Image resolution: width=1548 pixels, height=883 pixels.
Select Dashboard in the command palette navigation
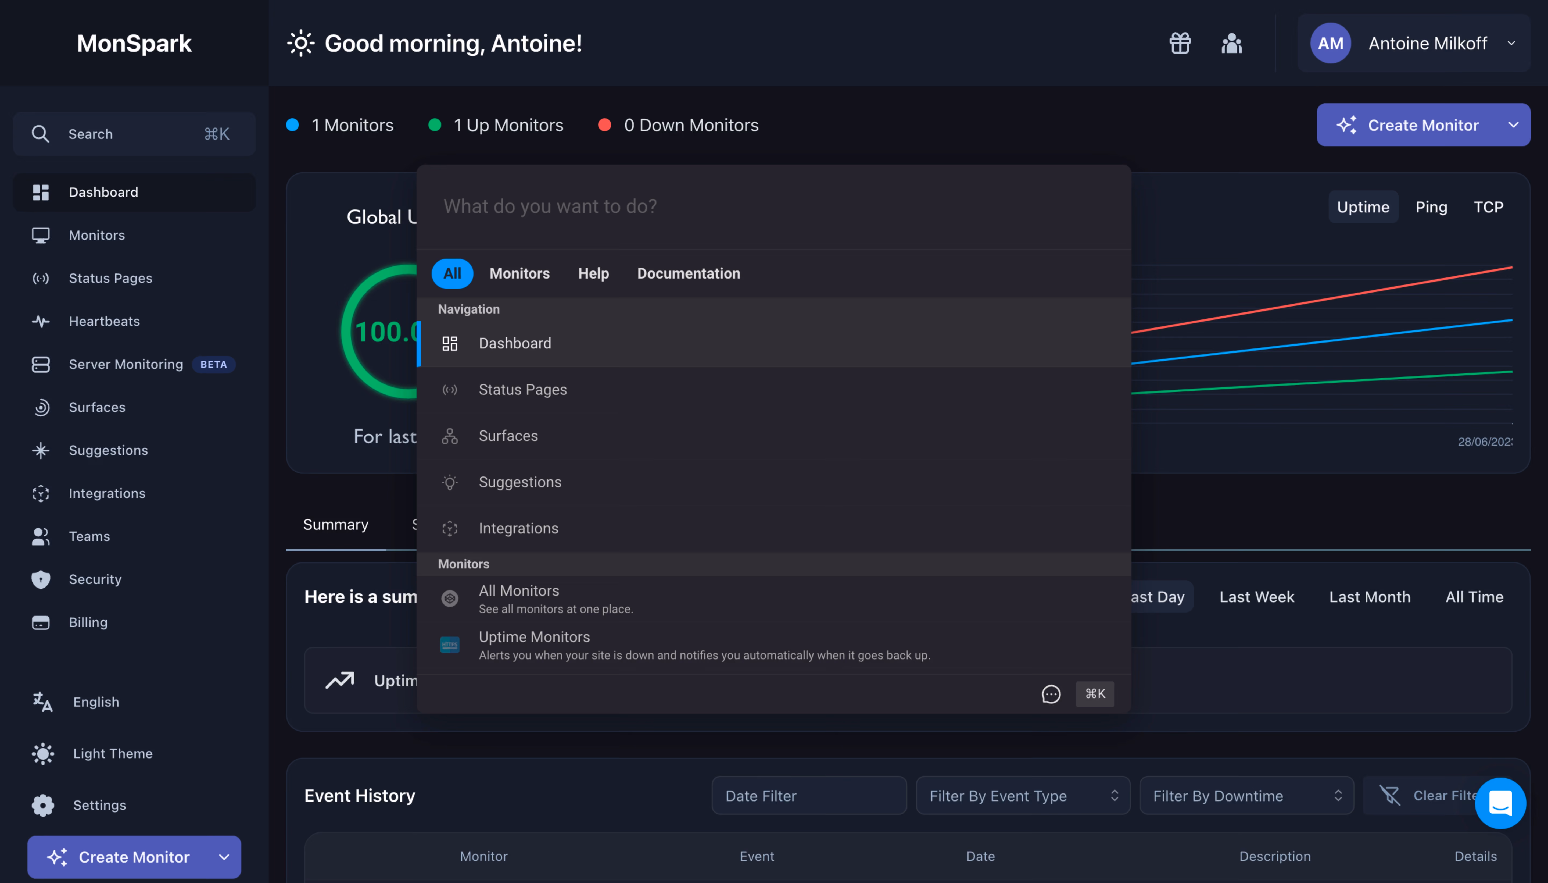click(773, 344)
